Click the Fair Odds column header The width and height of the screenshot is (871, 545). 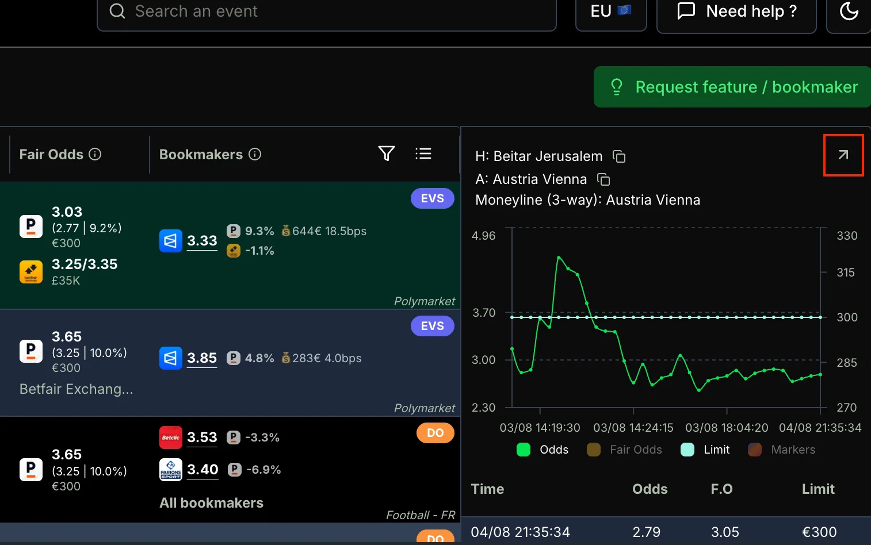tap(51, 154)
